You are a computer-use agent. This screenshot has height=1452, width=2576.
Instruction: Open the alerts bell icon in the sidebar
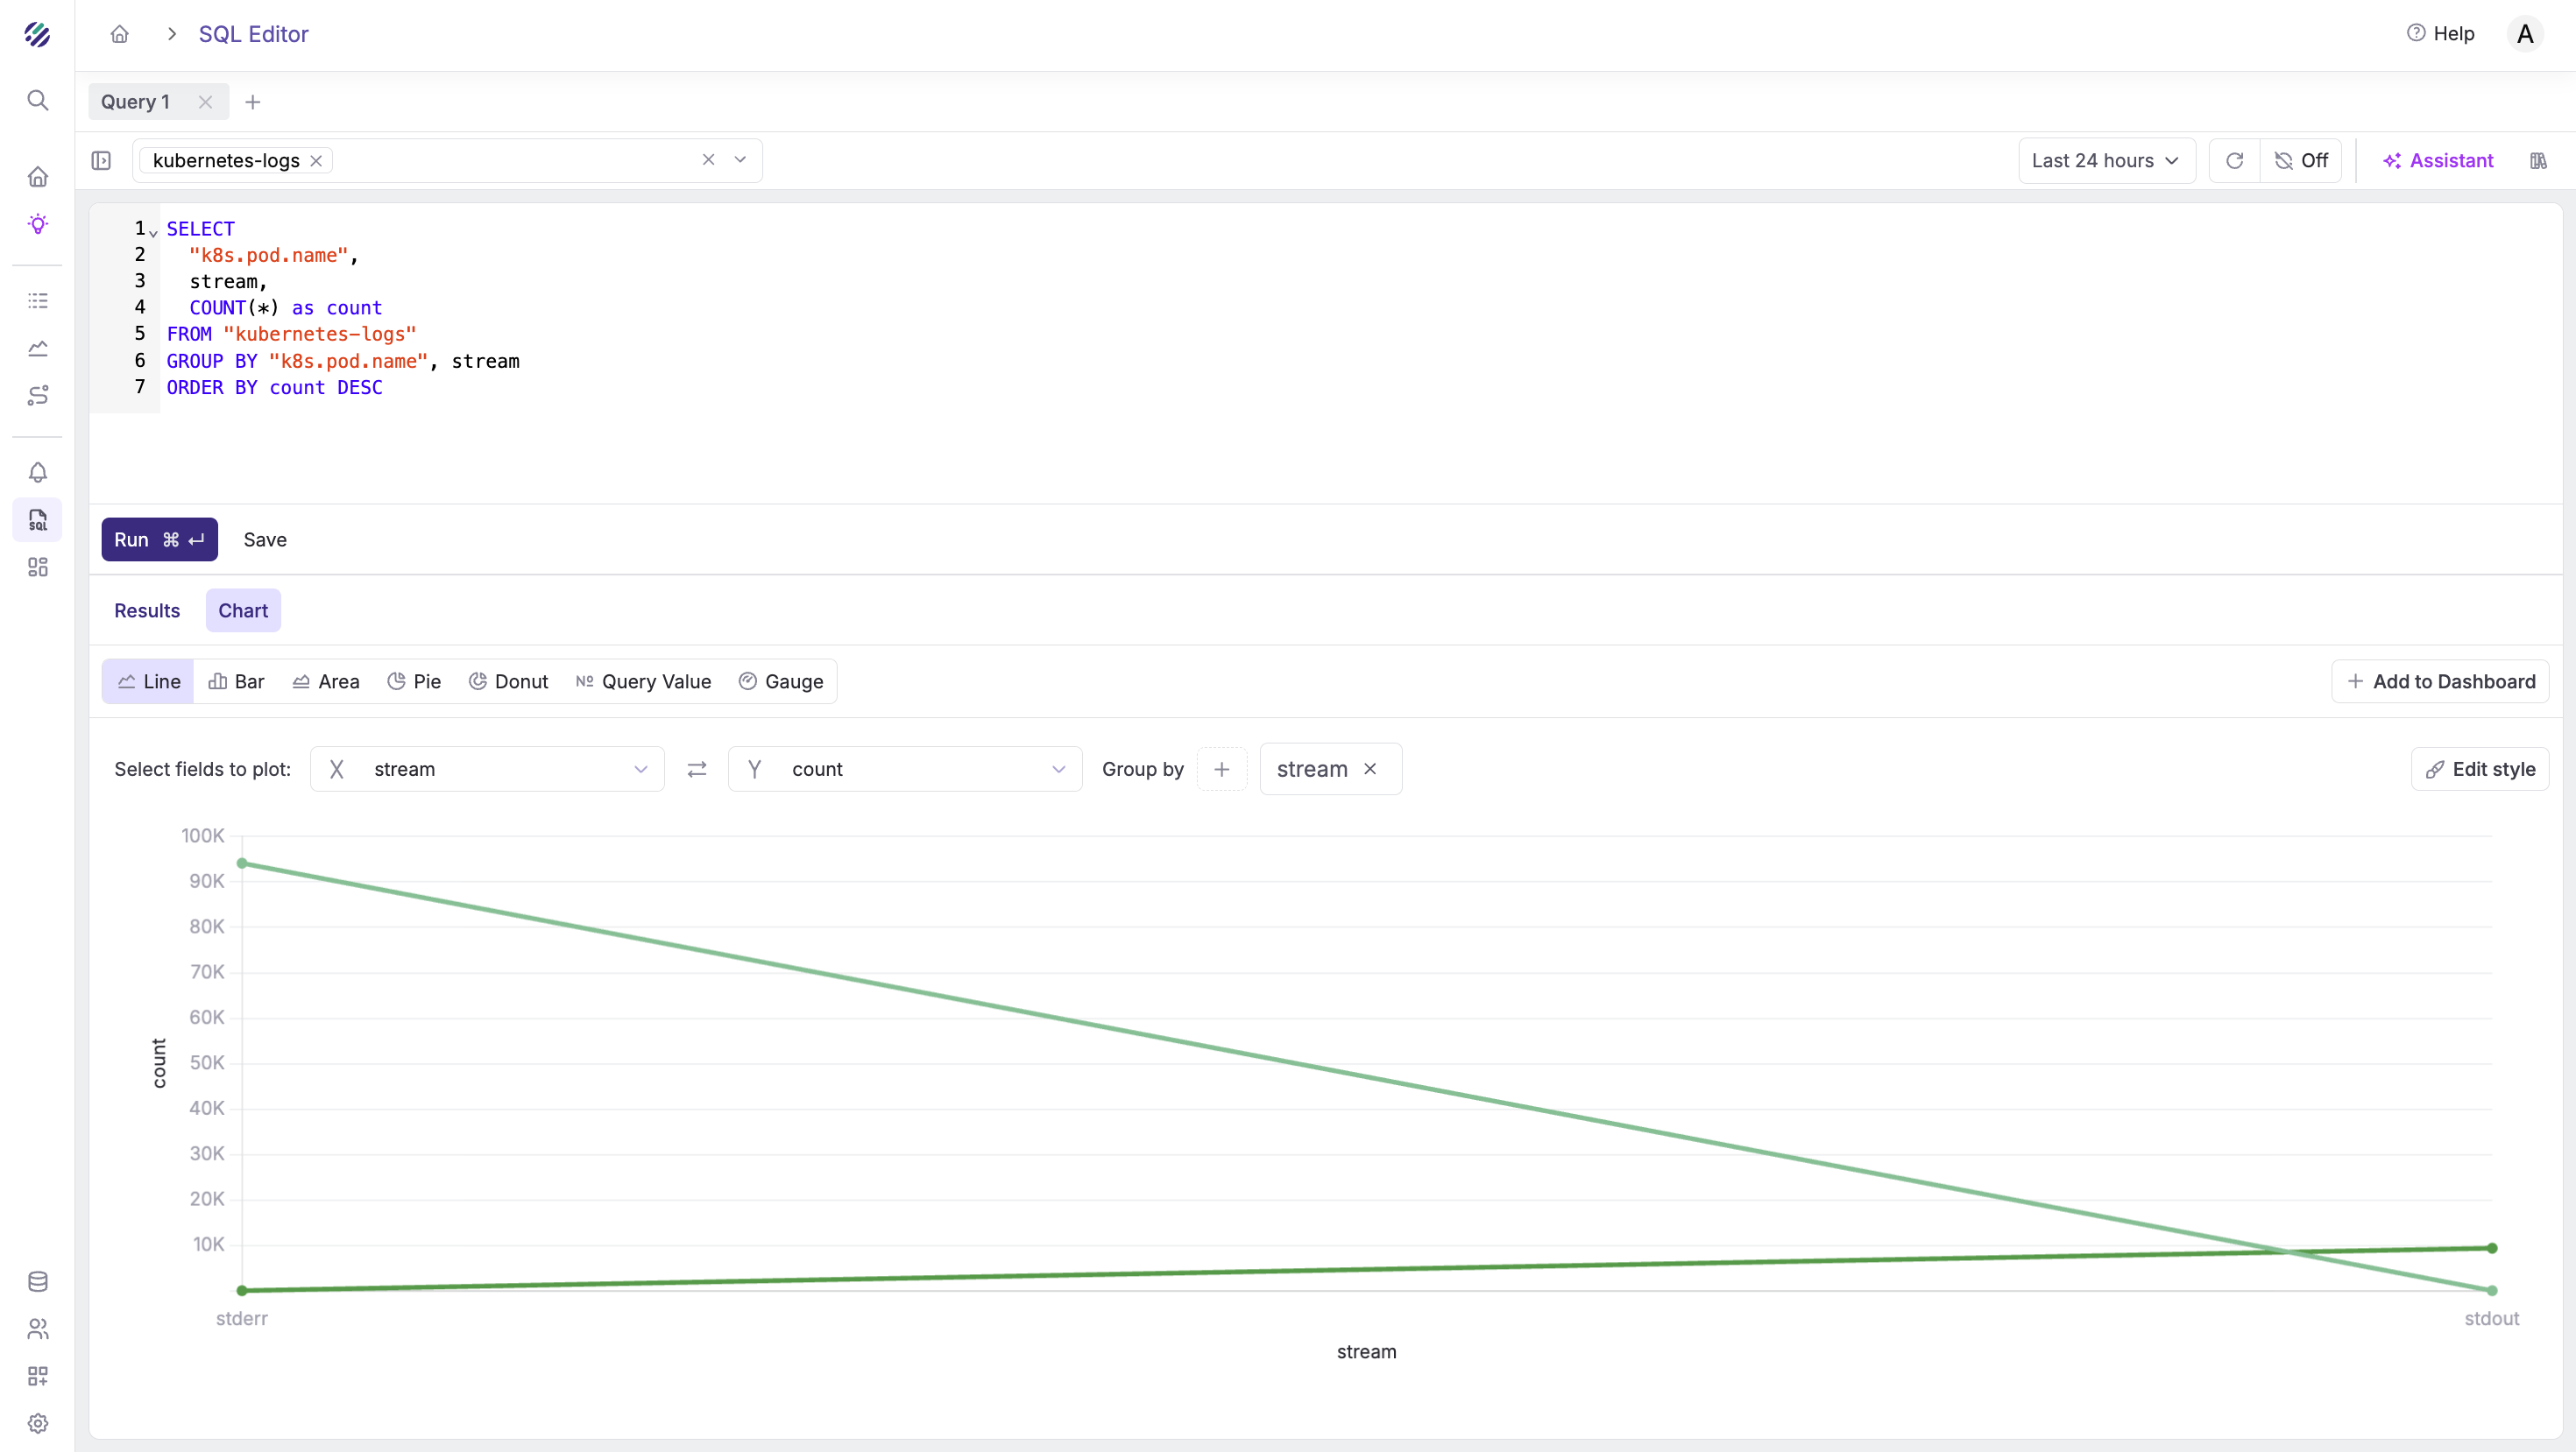(x=37, y=472)
